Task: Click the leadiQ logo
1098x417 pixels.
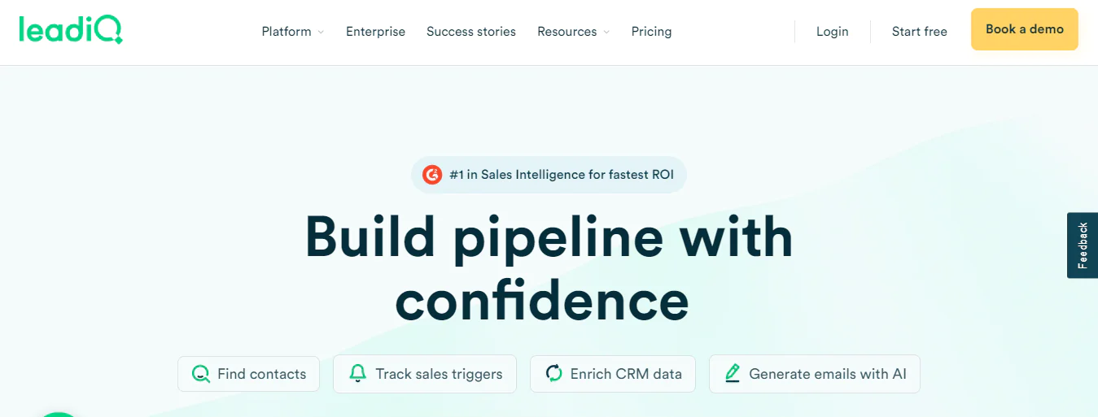Action: coord(71,30)
